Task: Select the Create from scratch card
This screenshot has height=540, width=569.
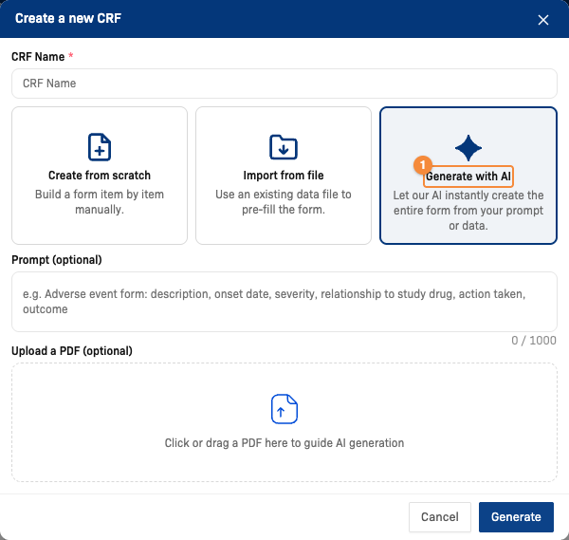Action: coord(100,176)
